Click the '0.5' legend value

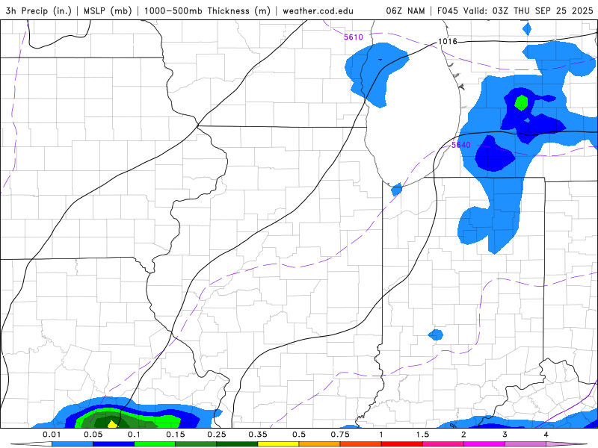pyautogui.click(x=299, y=435)
